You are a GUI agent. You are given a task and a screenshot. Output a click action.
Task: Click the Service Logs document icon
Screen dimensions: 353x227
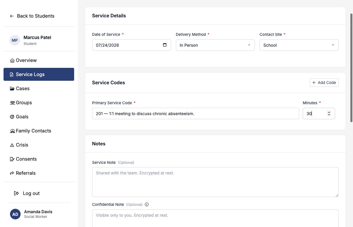12,75
